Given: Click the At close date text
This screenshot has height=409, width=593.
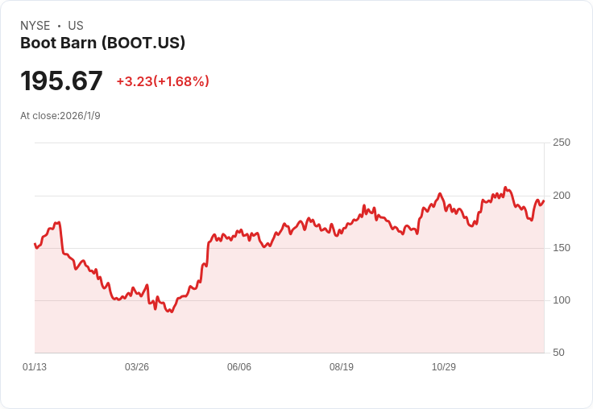Looking at the screenshot, I should (60, 116).
